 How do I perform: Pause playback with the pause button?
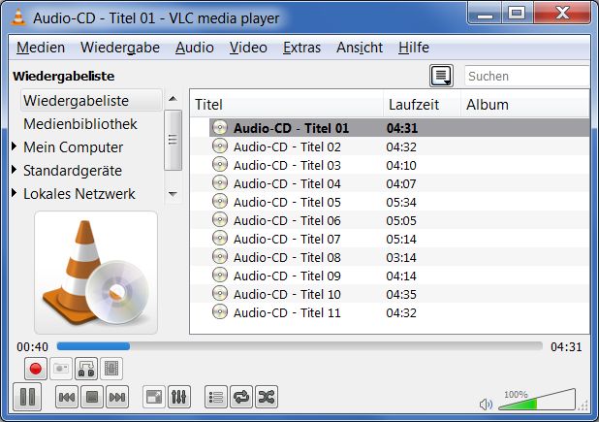pos(27,397)
